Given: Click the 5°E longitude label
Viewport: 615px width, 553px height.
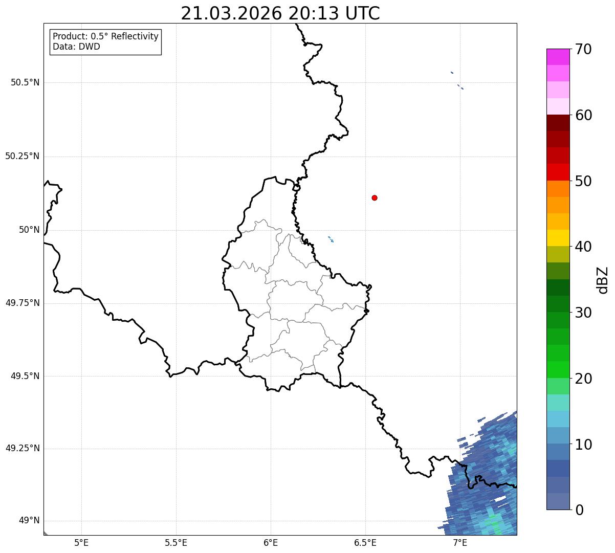Looking at the screenshot, I should [81, 543].
